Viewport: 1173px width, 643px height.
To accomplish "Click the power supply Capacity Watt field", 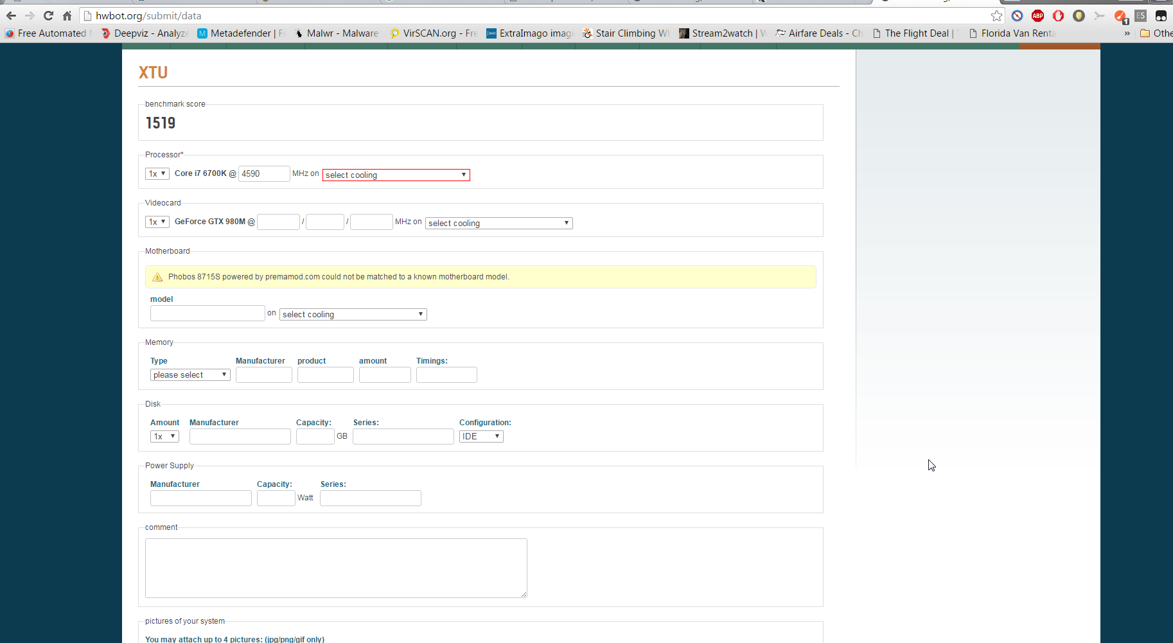I will 276,498.
